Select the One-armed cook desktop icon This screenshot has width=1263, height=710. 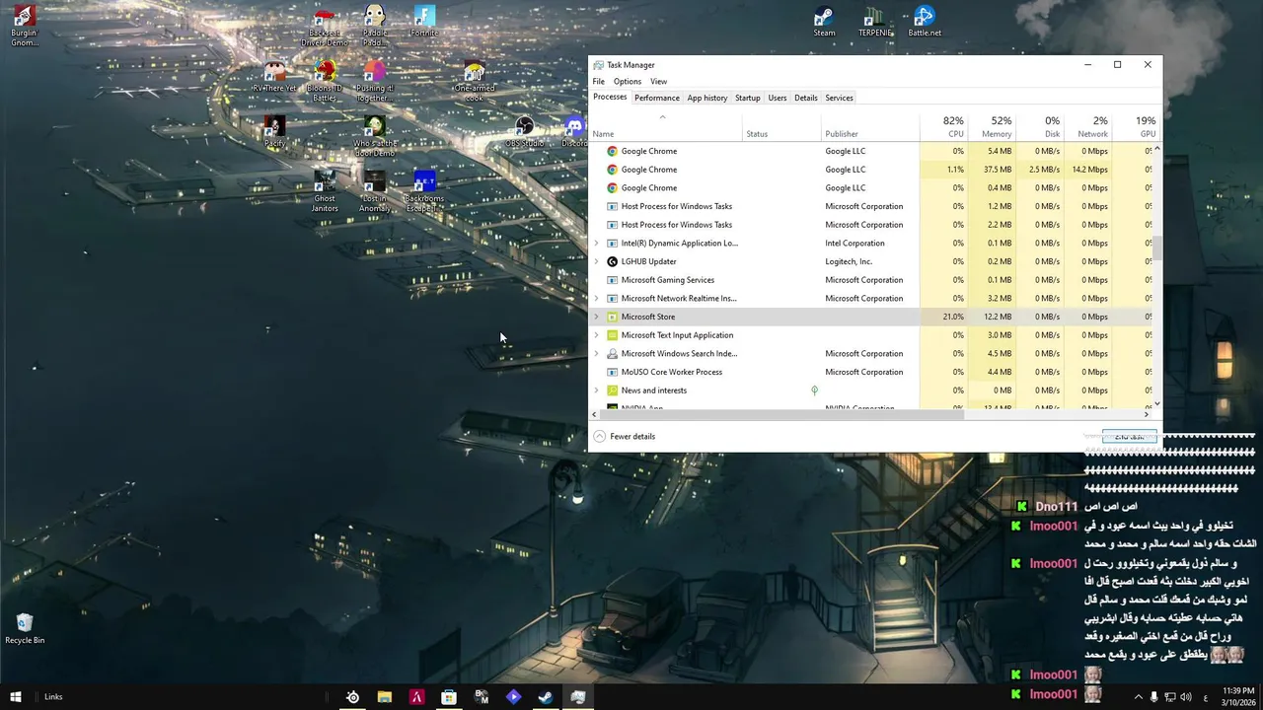pos(475,82)
